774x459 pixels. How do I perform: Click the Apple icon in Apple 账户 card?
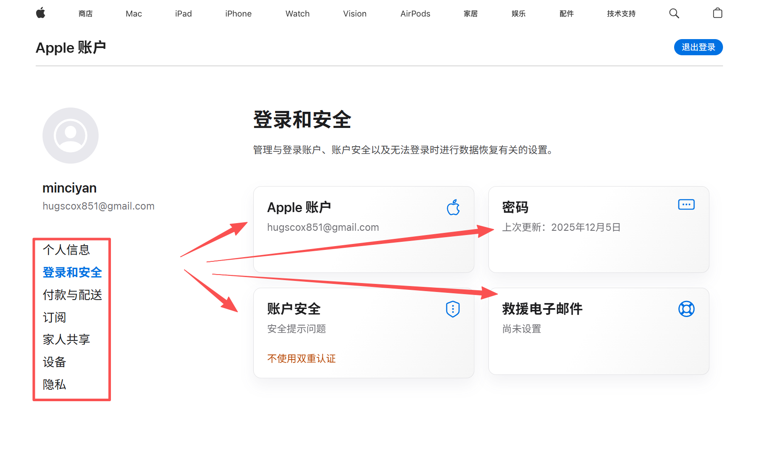tap(453, 207)
